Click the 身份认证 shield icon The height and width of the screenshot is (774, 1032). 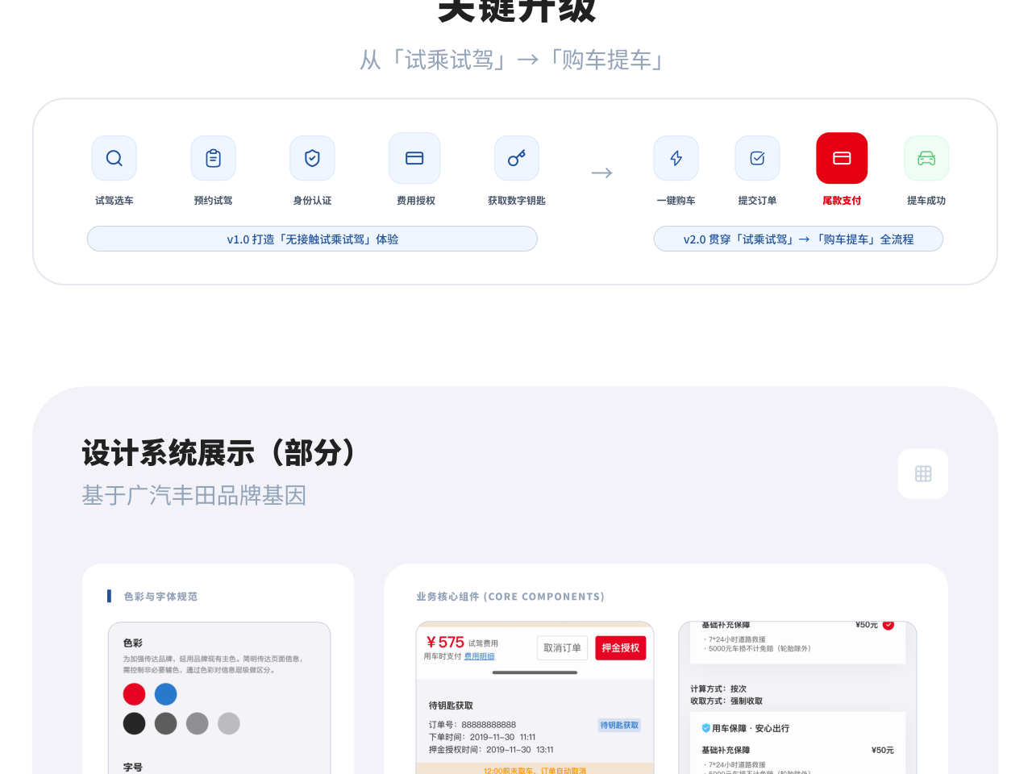[x=313, y=158]
